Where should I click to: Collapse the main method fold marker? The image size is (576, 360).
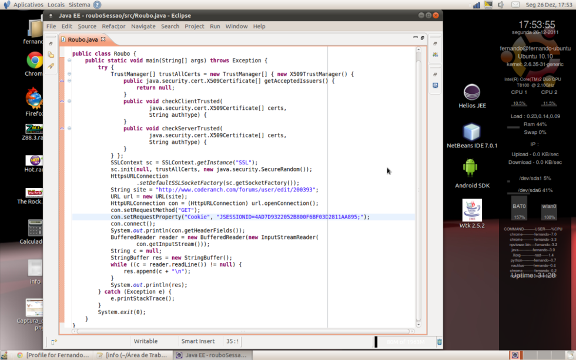pos(69,60)
